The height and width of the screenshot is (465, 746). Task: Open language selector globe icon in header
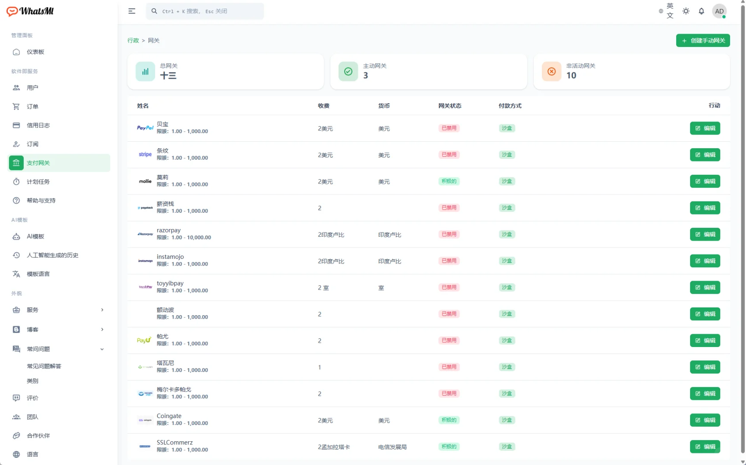pos(661,11)
